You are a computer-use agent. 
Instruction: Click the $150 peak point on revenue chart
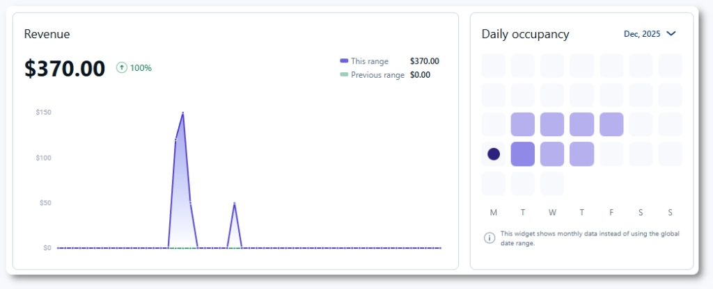[x=183, y=113]
